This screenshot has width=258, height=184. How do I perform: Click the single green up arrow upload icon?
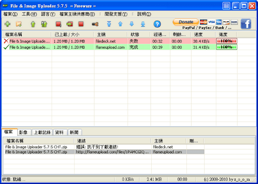[x=33, y=24]
